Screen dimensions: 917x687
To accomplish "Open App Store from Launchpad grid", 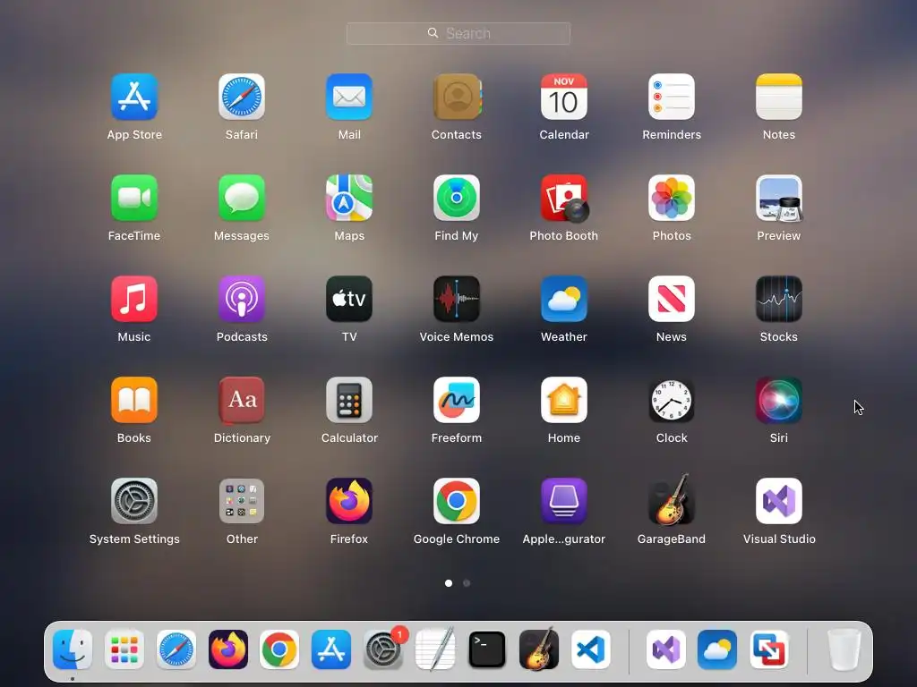I will click(x=134, y=97).
